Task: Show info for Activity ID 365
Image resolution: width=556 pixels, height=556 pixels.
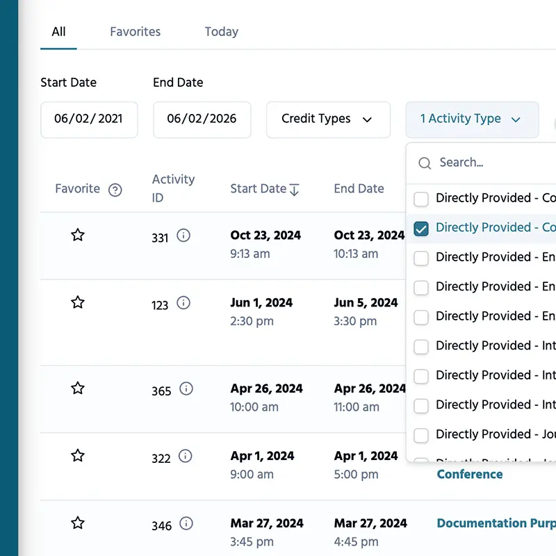Action: pyautogui.click(x=186, y=389)
